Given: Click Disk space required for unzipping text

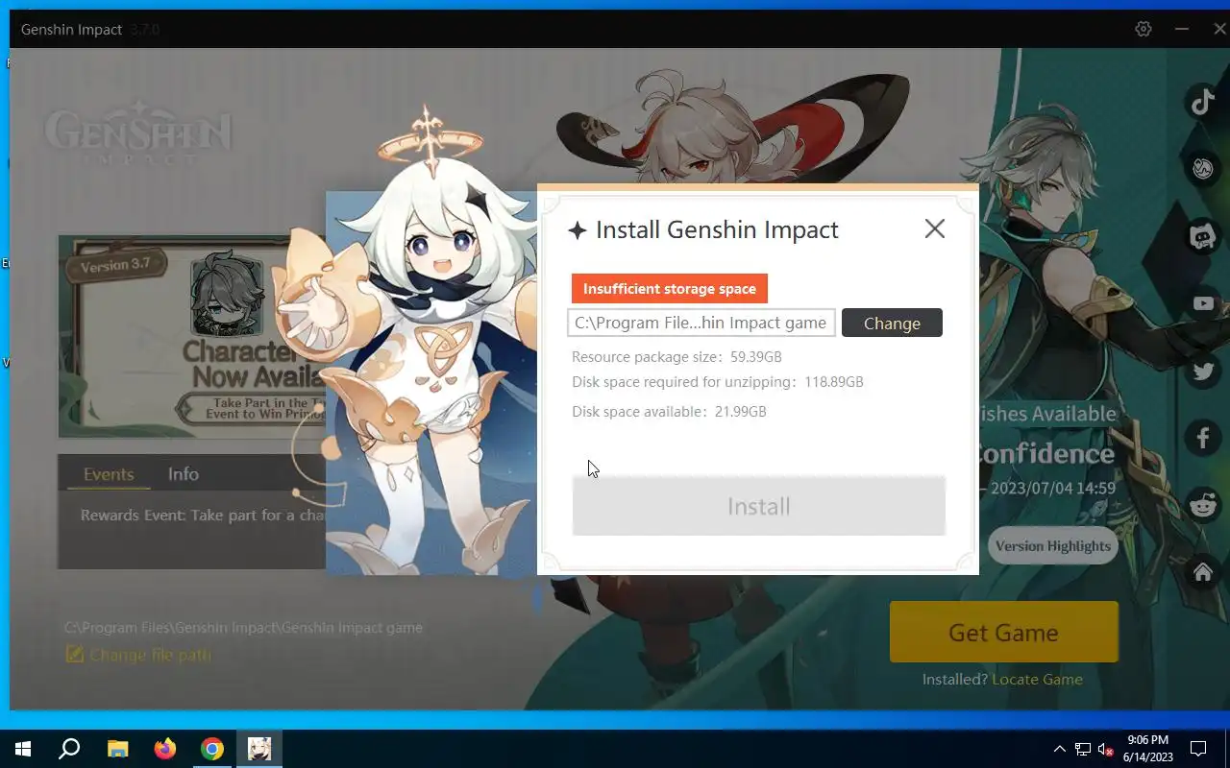Looking at the screenshot, I should [x=718, y=382].
